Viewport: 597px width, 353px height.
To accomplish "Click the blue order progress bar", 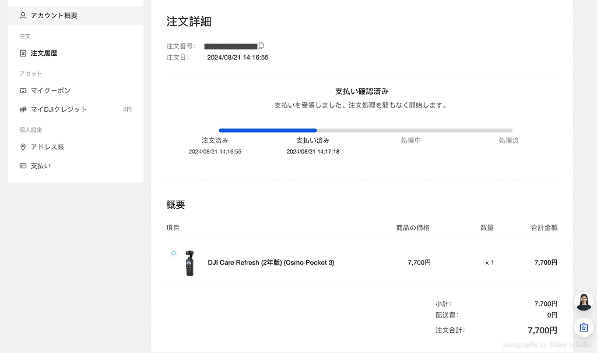I will coord(268,130).
